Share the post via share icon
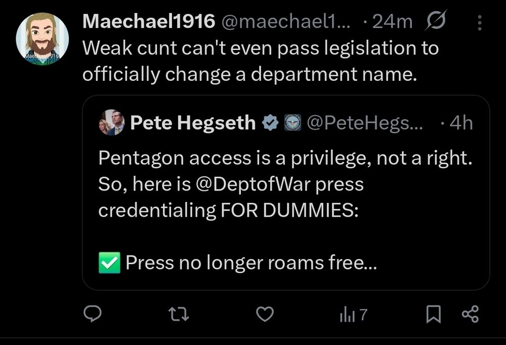The image size is (506, 345). (x=470, y=315)
